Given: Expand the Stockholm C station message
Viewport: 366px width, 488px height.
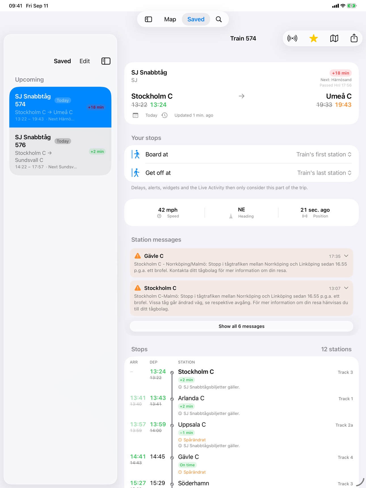Looking at the screenshot, I should [346, 288].
